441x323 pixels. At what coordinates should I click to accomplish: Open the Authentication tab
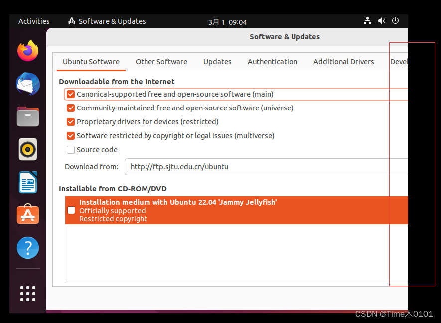[273, 62]
